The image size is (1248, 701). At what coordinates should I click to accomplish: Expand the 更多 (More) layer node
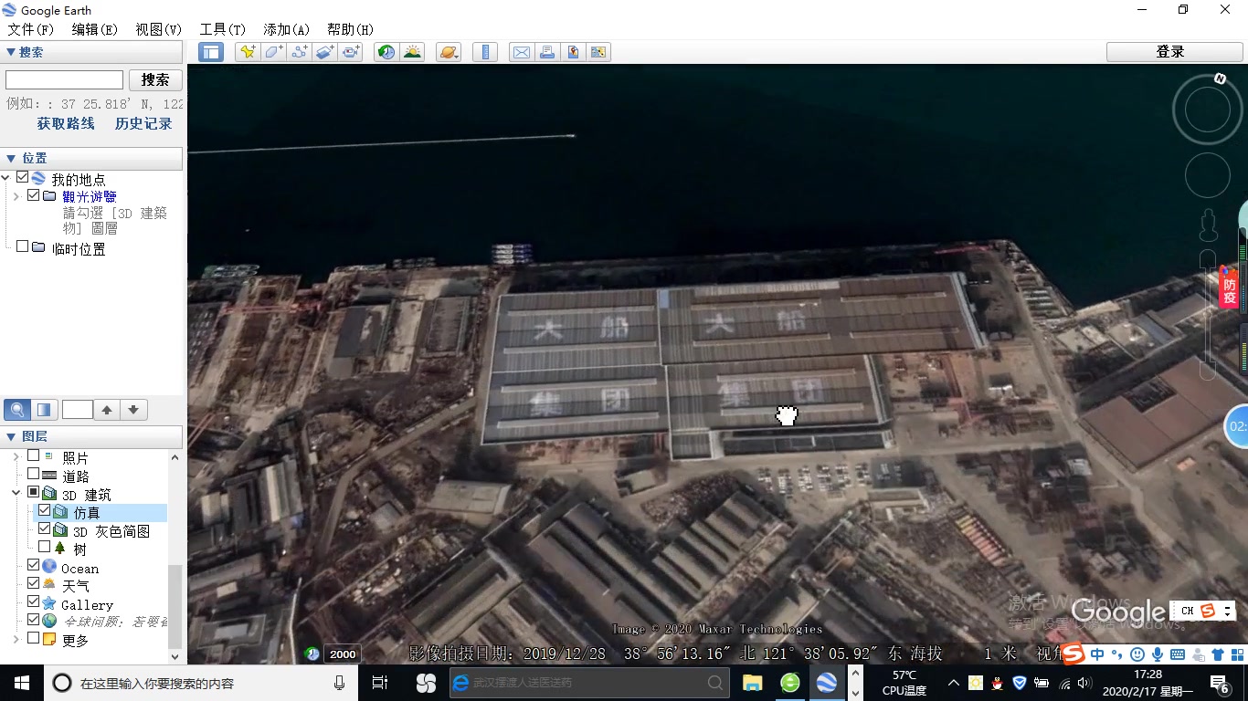pos(16,640)
